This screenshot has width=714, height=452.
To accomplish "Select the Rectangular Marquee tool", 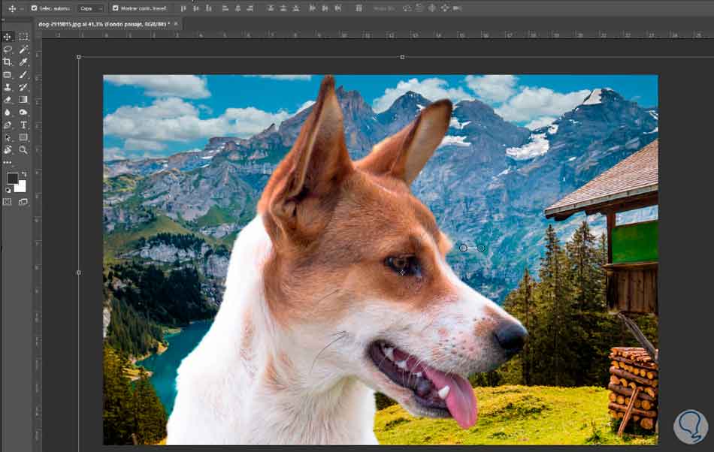I will pos(23,36).
